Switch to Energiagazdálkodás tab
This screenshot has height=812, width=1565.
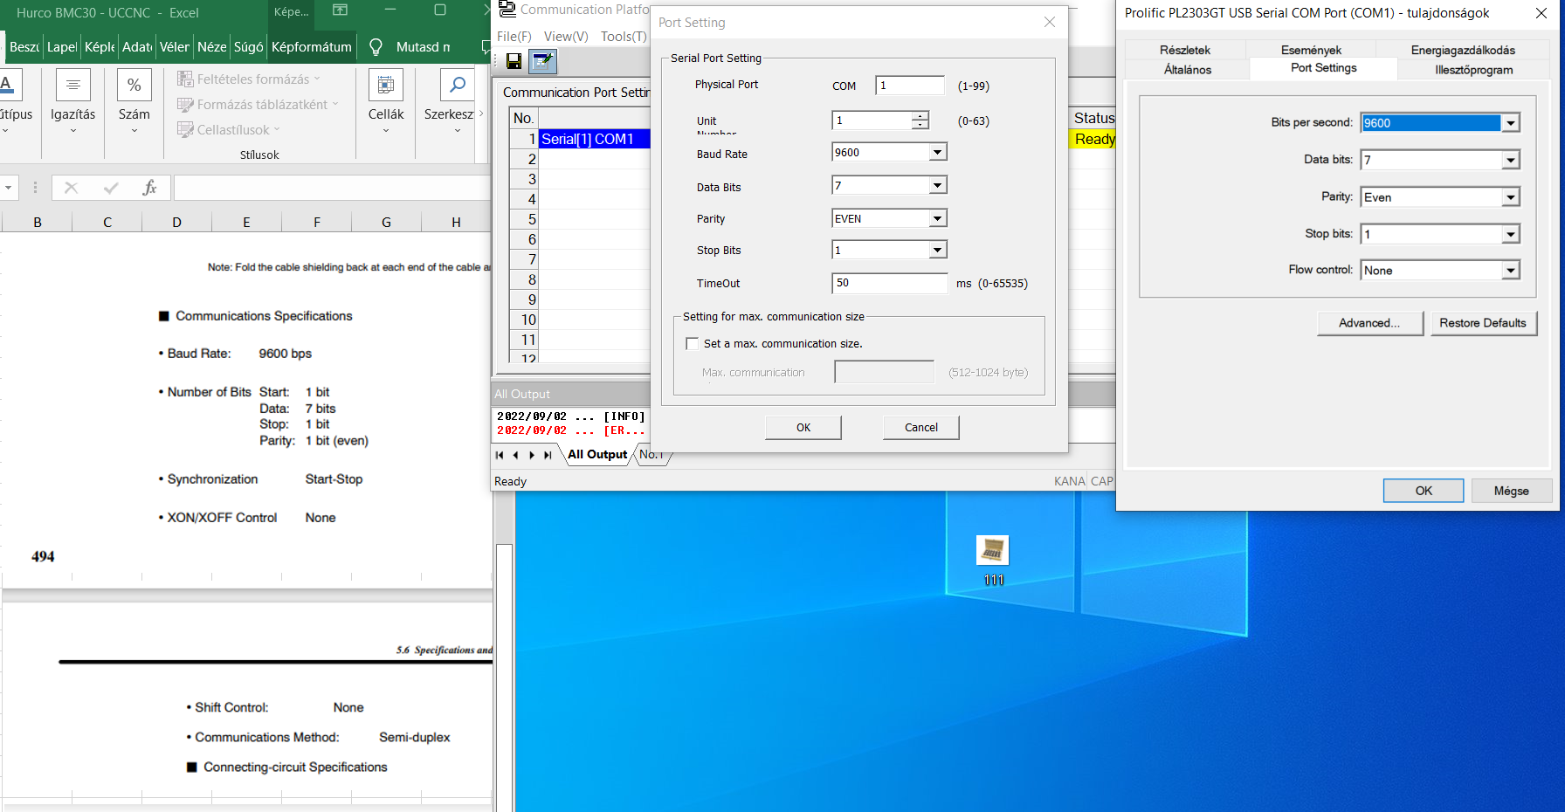pos(1463,50)
